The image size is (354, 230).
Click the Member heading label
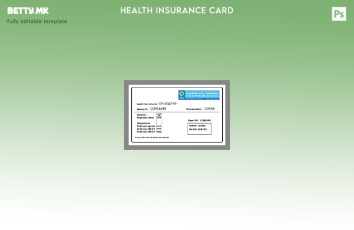142,115
